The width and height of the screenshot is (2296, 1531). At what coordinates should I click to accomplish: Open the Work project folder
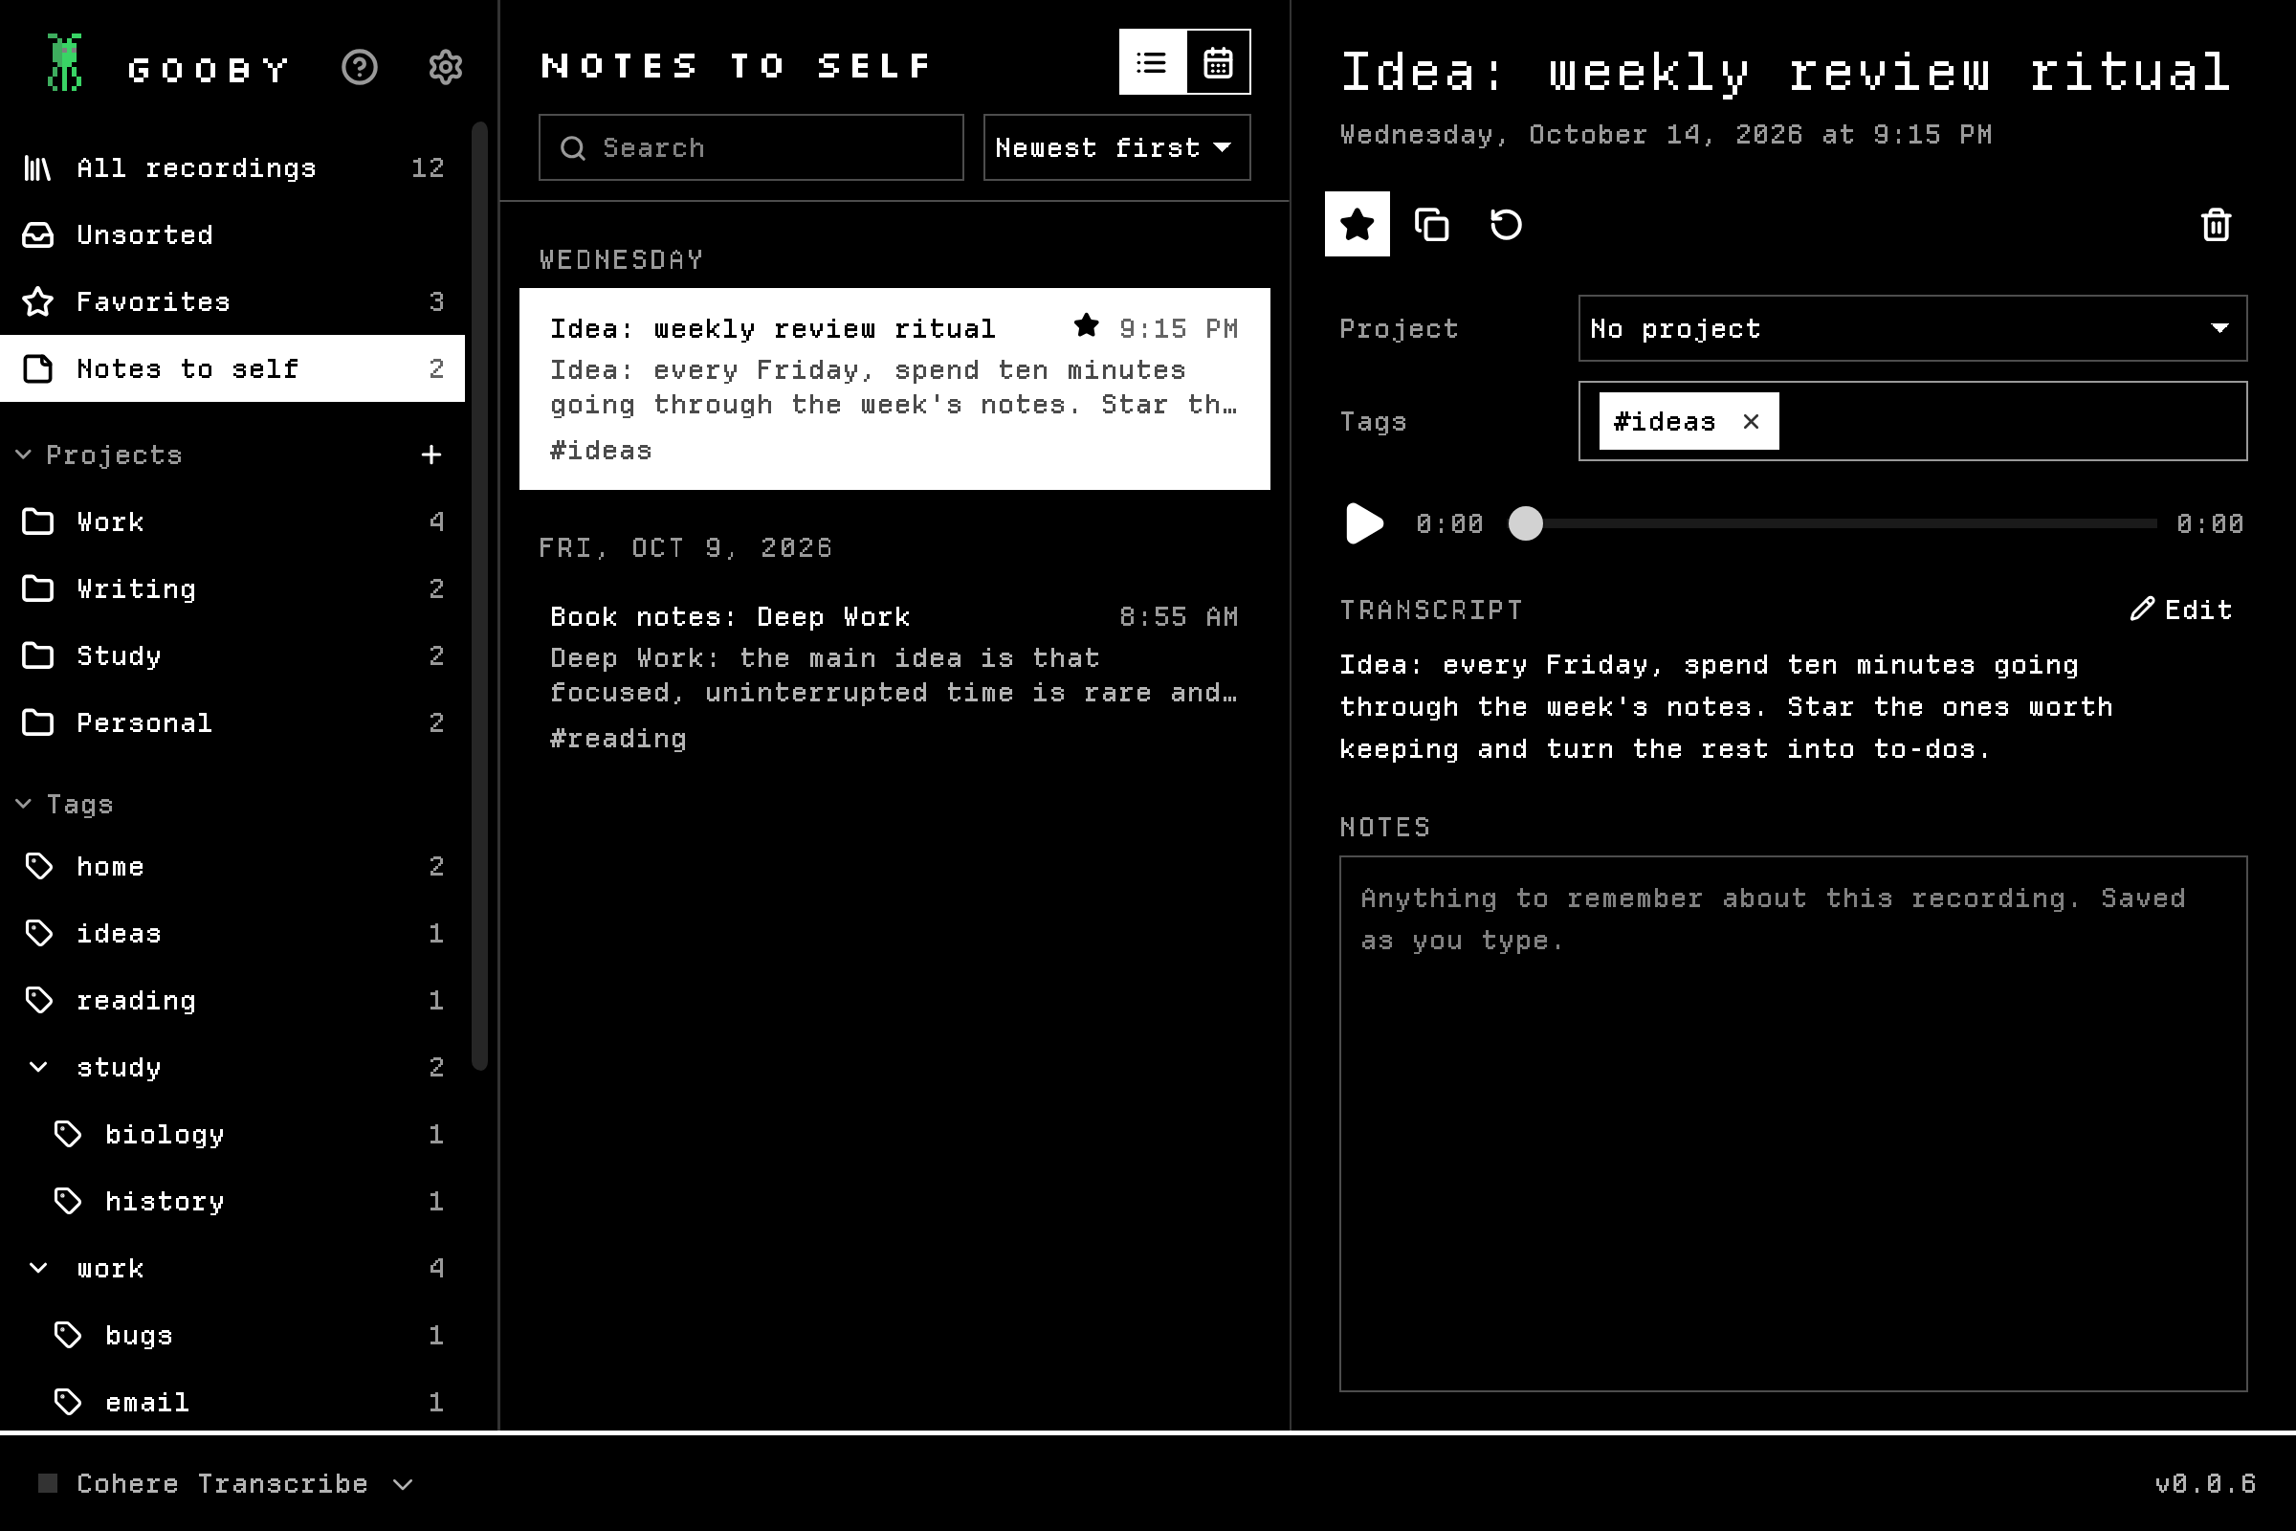(232, 521)
